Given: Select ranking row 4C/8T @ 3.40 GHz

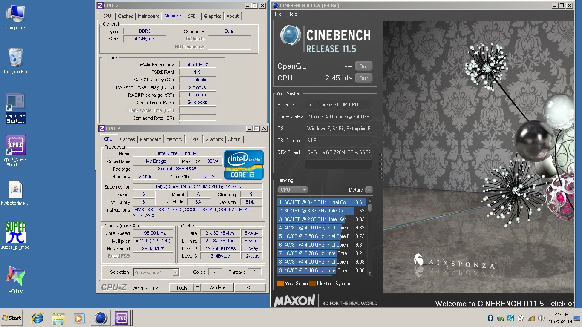Looking at the screenshot, I should [x=322, y=270].
